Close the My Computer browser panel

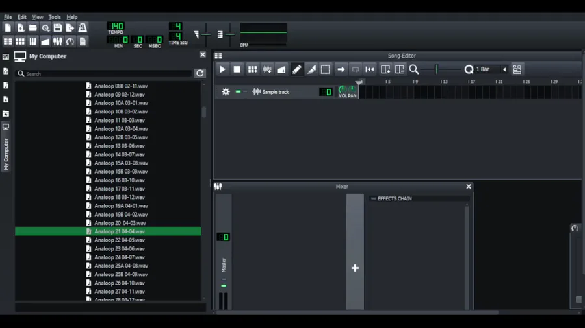tap(203, 54)
